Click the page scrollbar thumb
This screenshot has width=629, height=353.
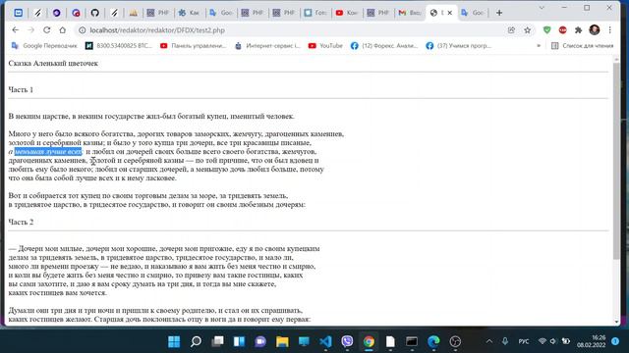[616, 161]
